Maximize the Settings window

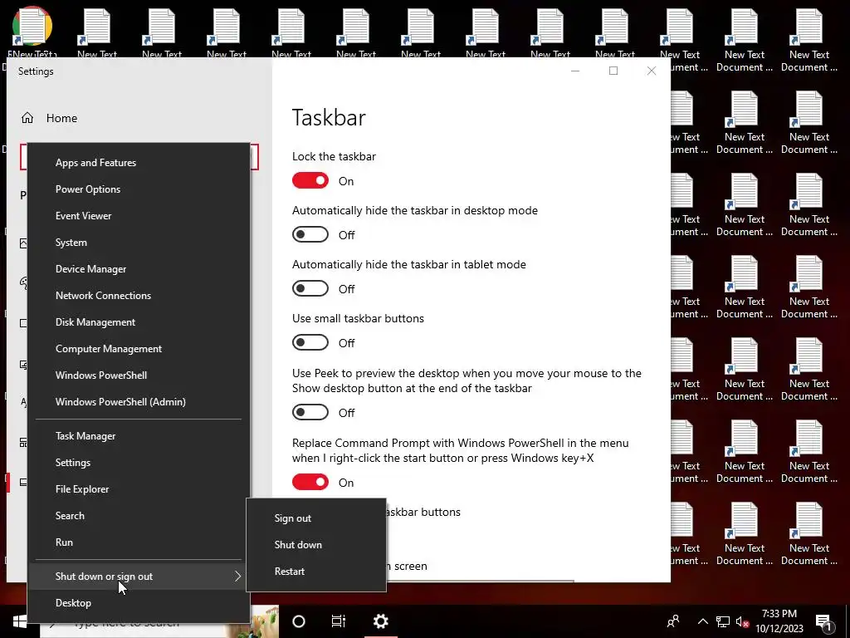[613, 71]
